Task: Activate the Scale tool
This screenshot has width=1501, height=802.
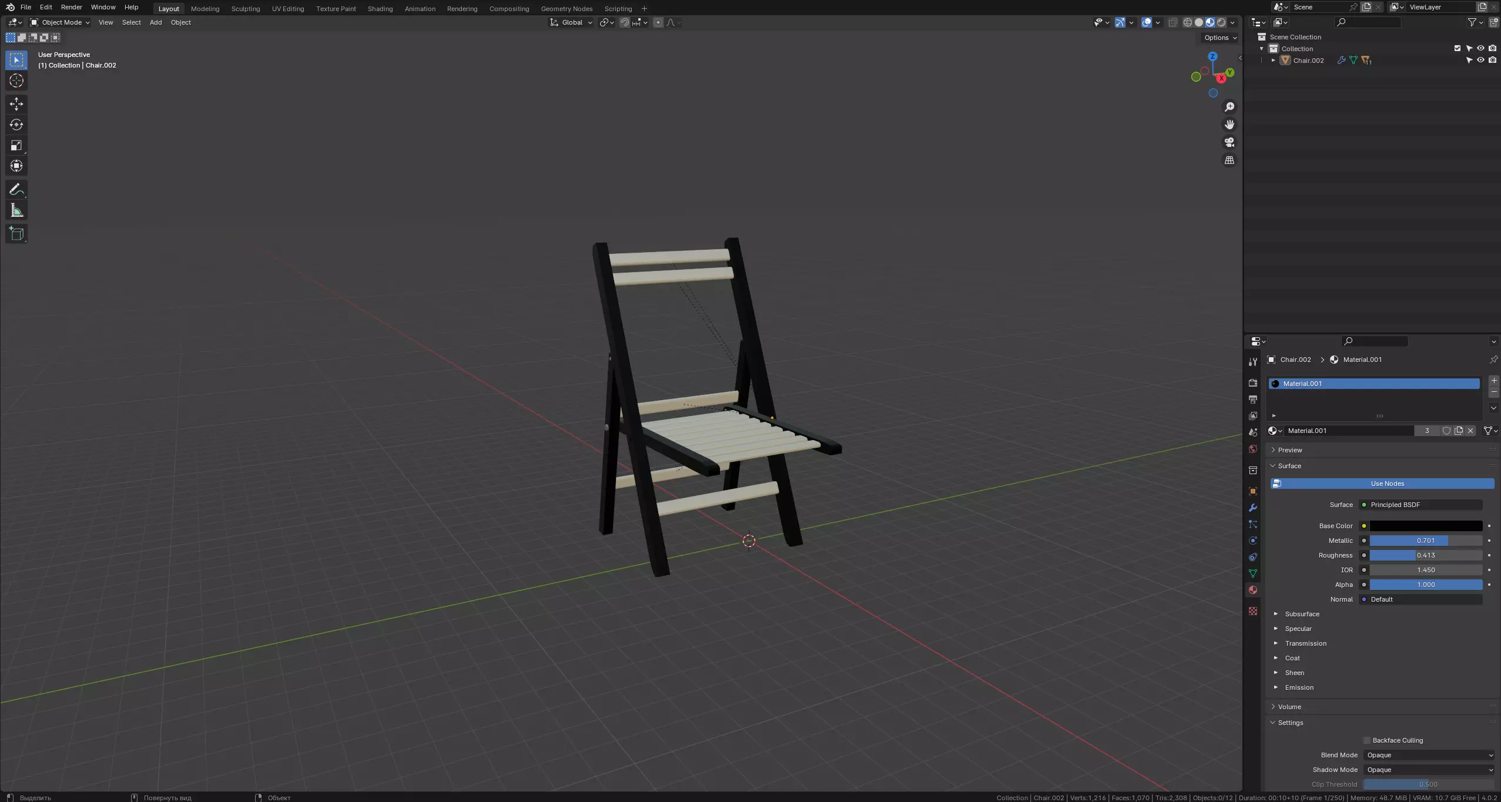Action: [x=16, y=145]
